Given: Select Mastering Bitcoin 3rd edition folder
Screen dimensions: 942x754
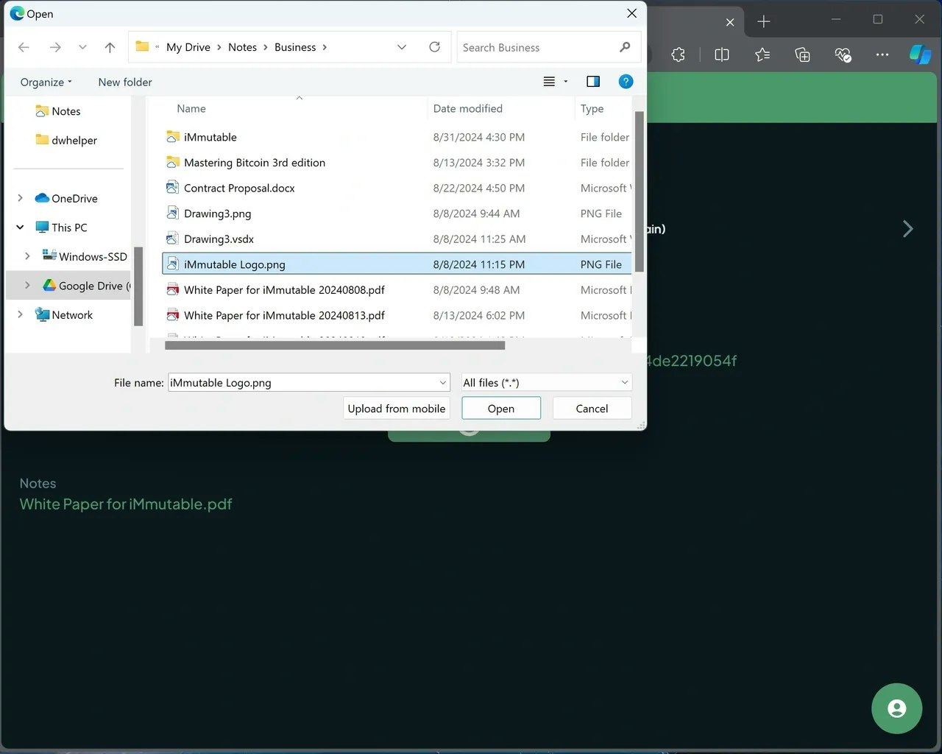Looking at the screenshot, I should tap(397, 163).
